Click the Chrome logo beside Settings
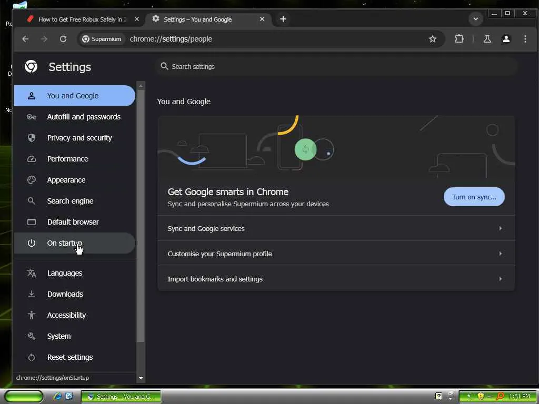Image resolution: width=539 pixels, height=404 pixels. click(31, 66)
